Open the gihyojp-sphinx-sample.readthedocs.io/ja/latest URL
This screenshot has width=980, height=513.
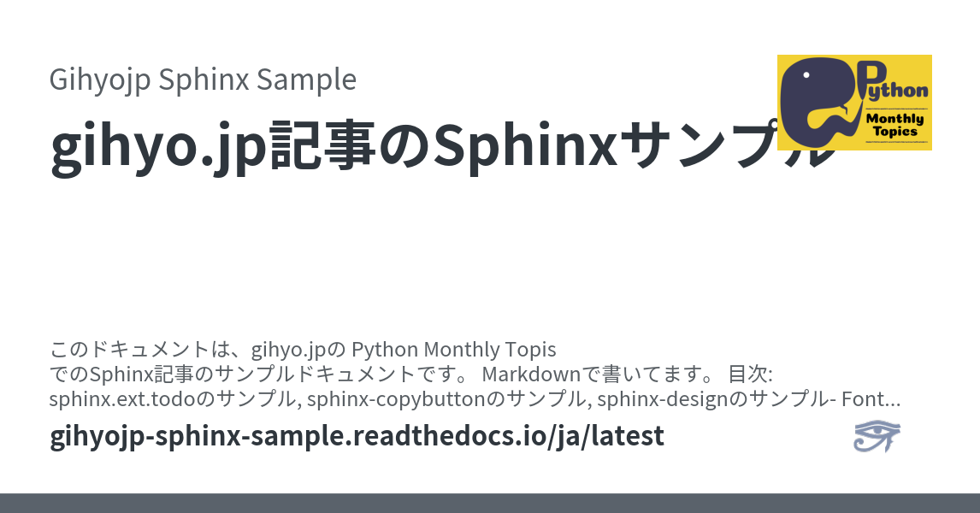357,436
